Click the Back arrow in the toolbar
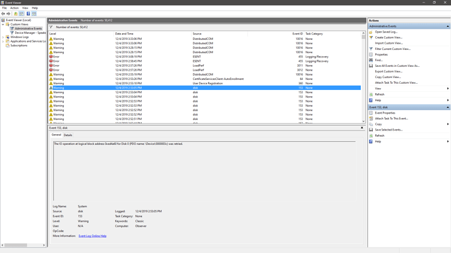 tap(3, 14)
